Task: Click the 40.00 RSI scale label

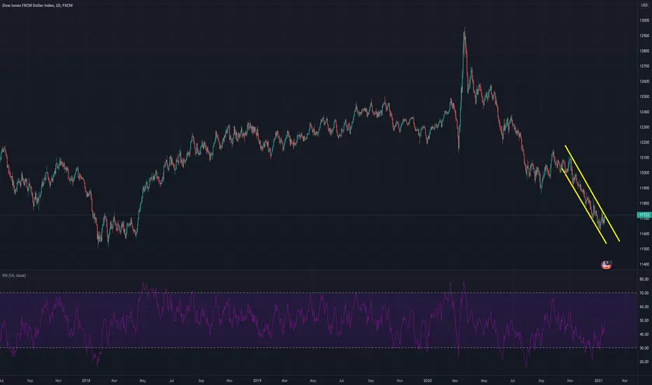Action: coord(644,334)
